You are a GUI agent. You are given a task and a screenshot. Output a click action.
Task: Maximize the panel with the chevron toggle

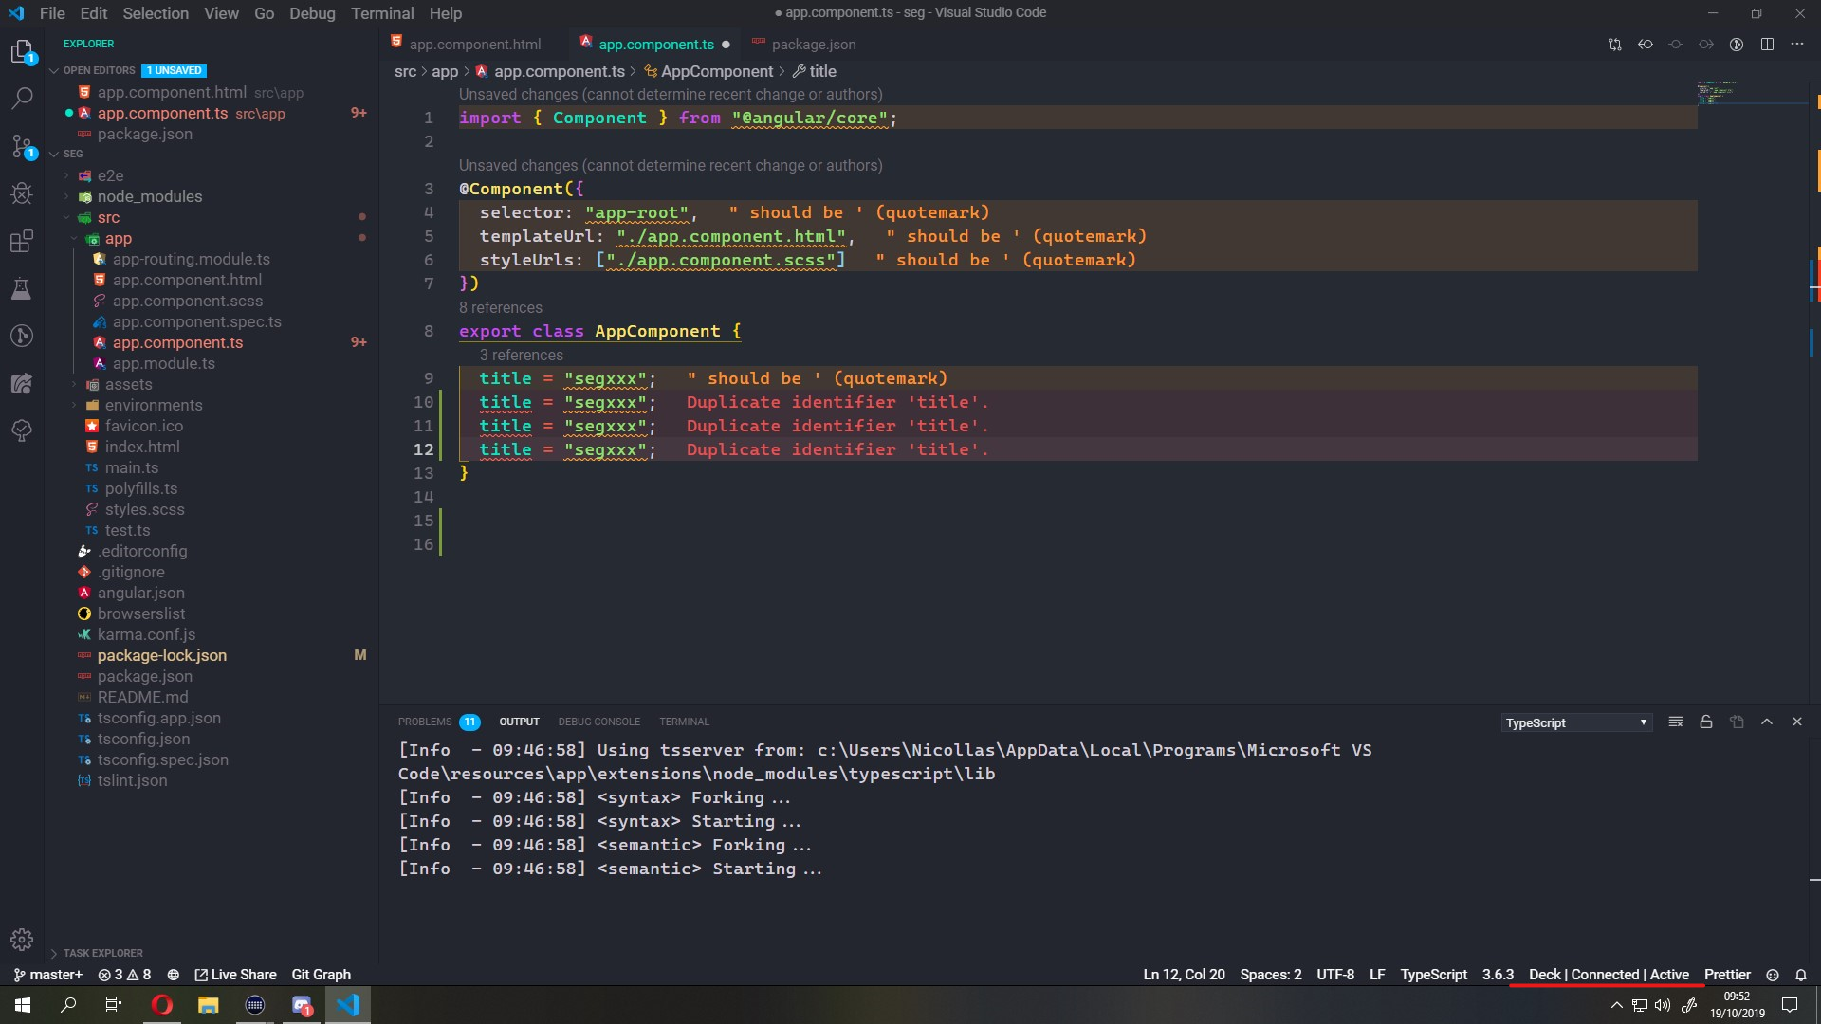1767,722
